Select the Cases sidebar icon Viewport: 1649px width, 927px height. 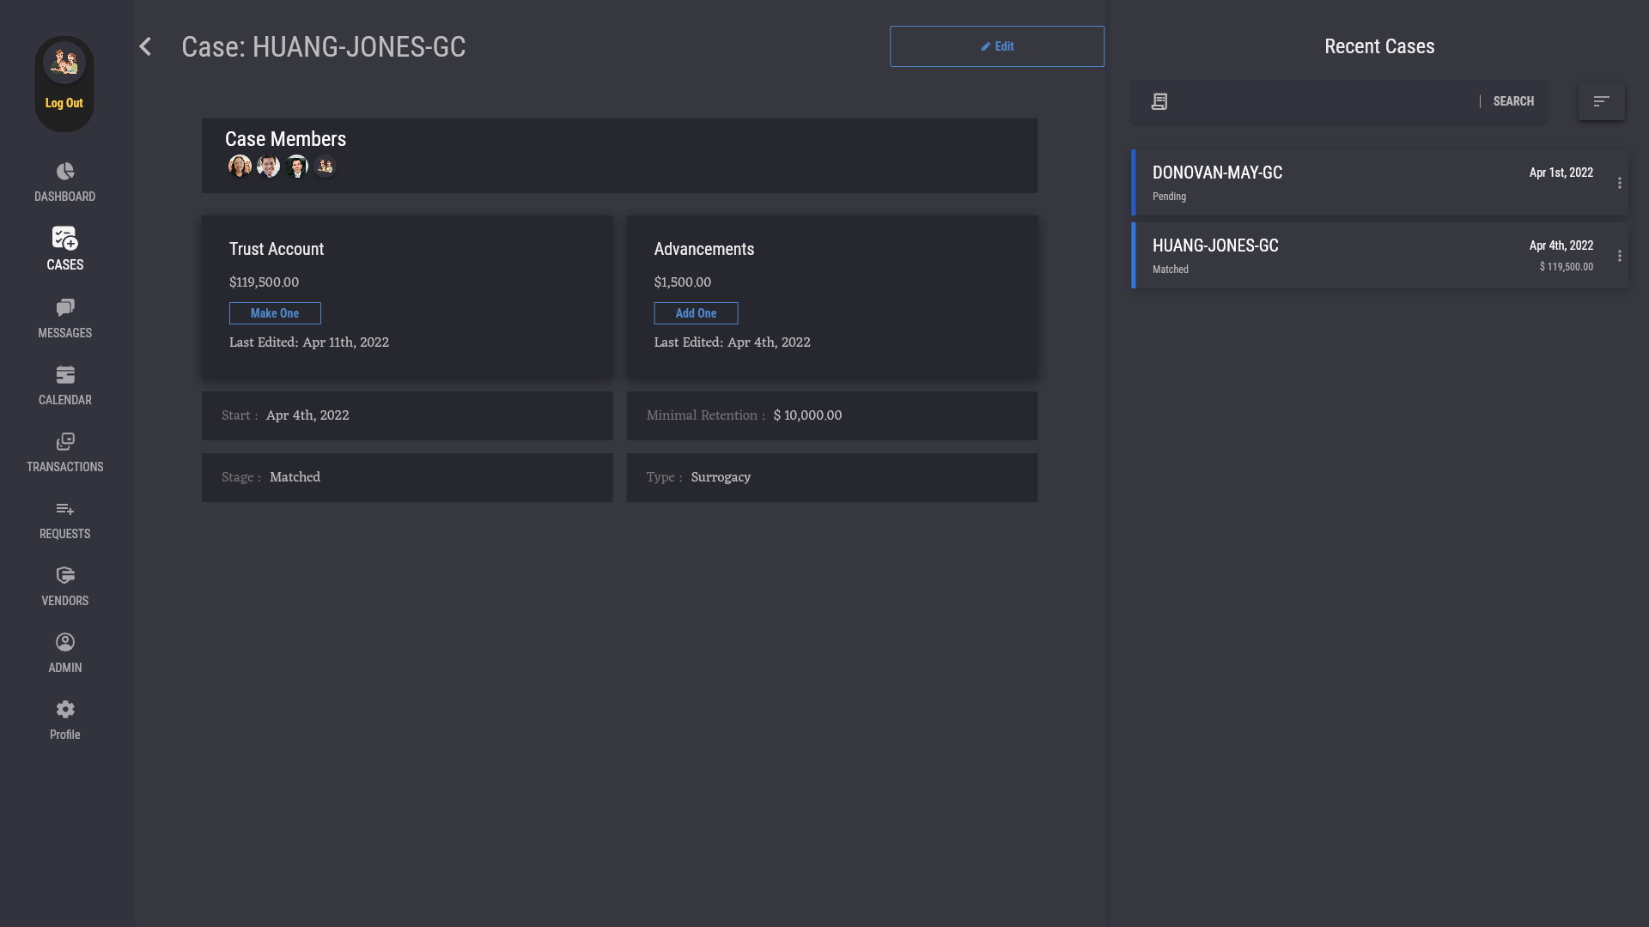click(x=65, y=238)
